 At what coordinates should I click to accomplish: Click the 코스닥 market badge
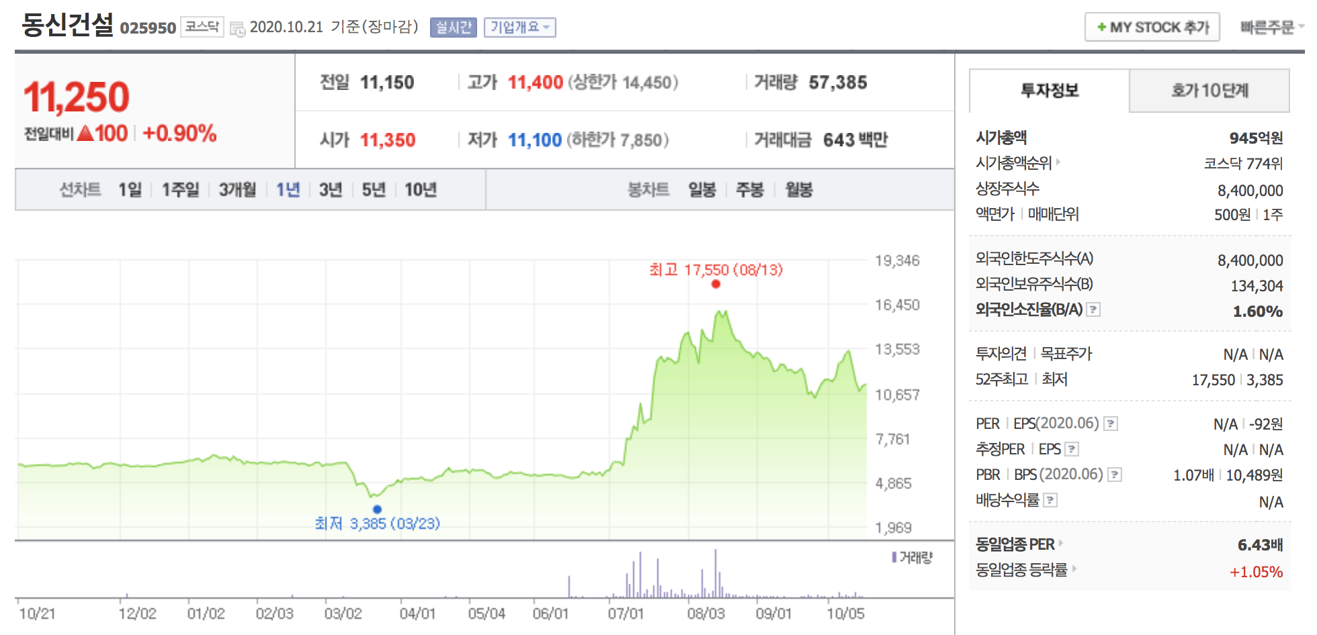(202, 27)
